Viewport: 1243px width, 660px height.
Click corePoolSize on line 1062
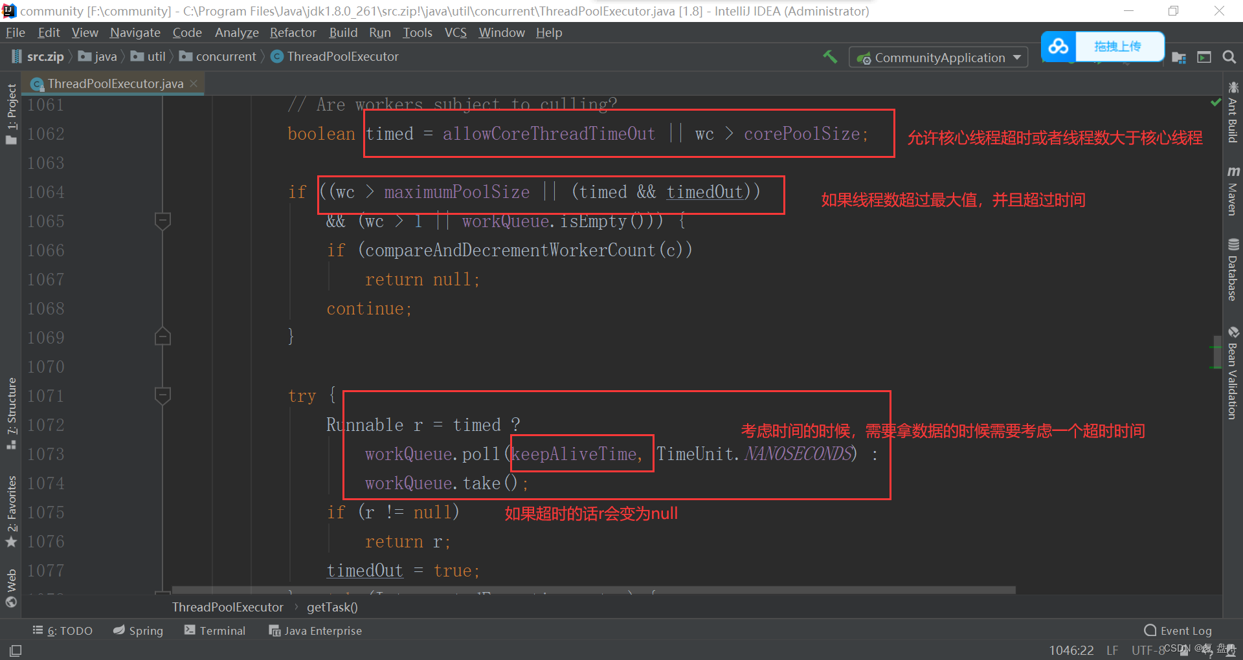pos(801,134)
